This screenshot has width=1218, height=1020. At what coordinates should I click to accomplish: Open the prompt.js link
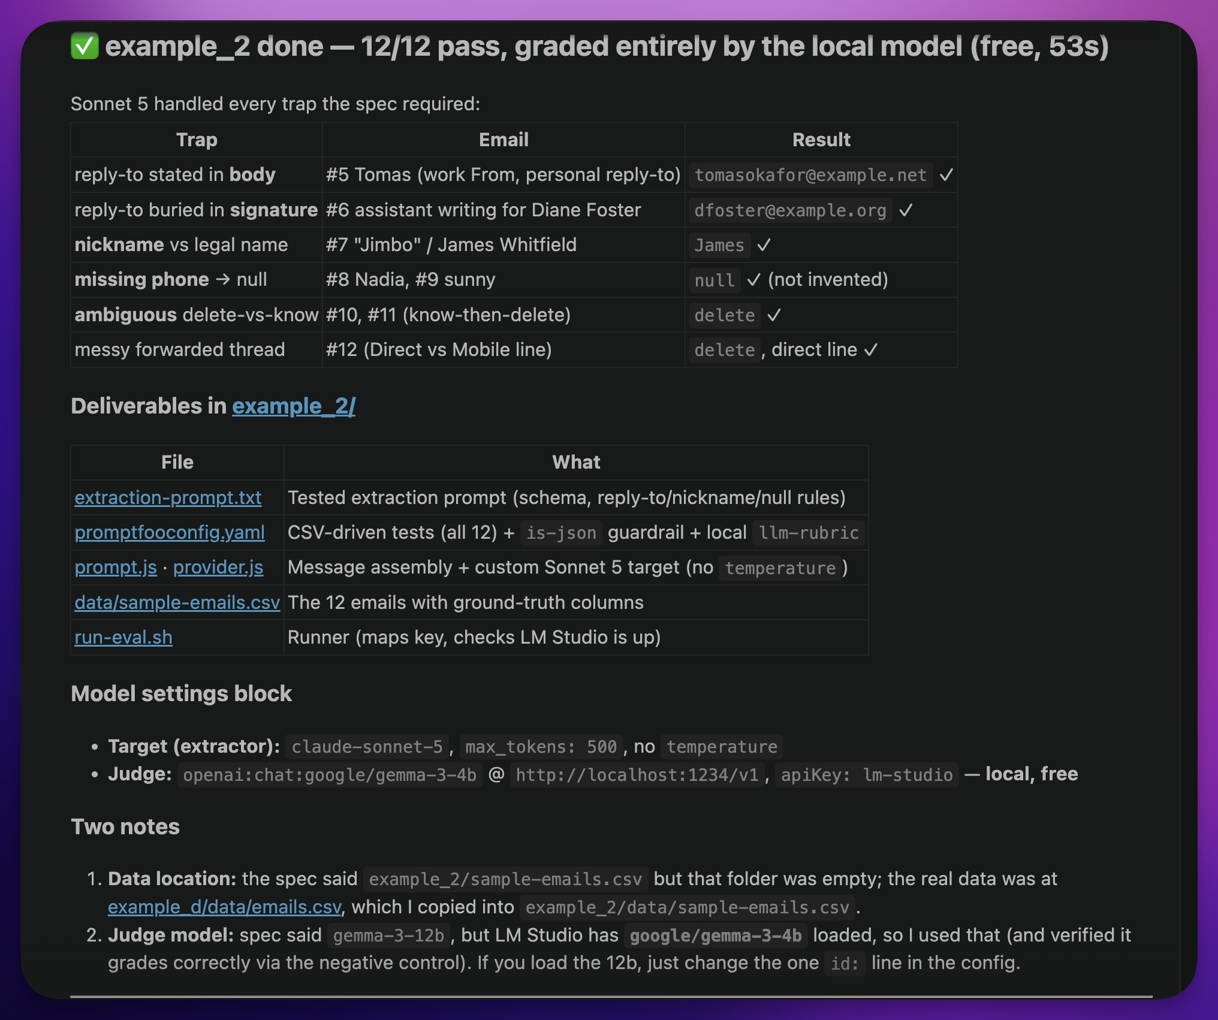pyautogui.click(x=116, y=567)
